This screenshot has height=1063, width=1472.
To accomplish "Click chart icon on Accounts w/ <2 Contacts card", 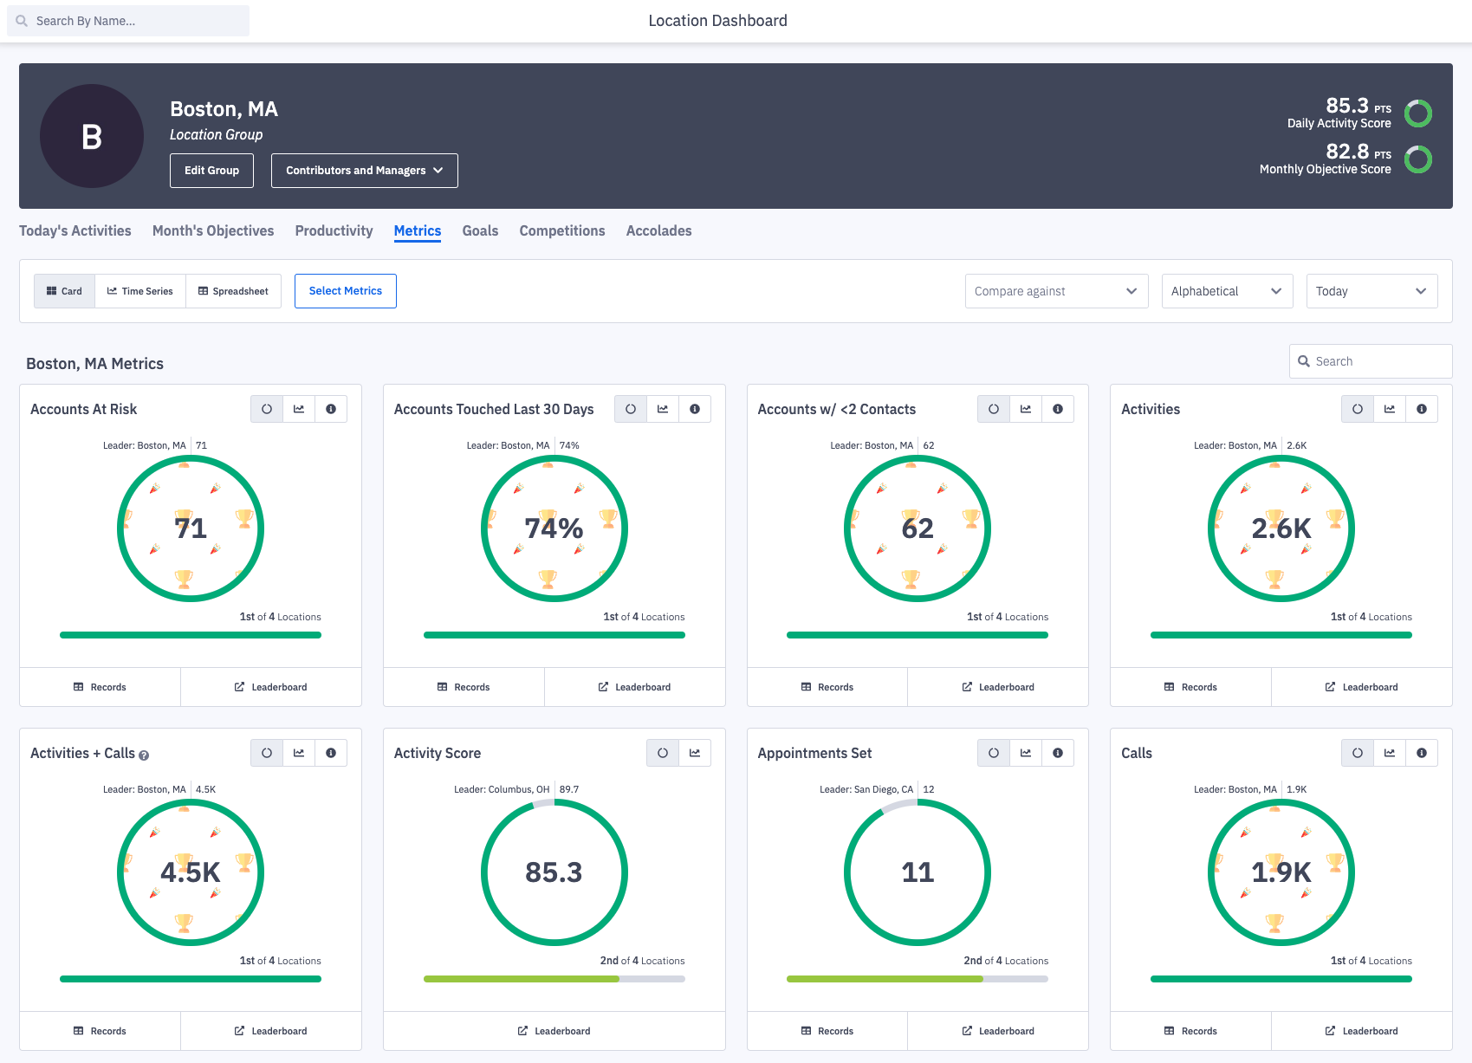I will 1026,409.
